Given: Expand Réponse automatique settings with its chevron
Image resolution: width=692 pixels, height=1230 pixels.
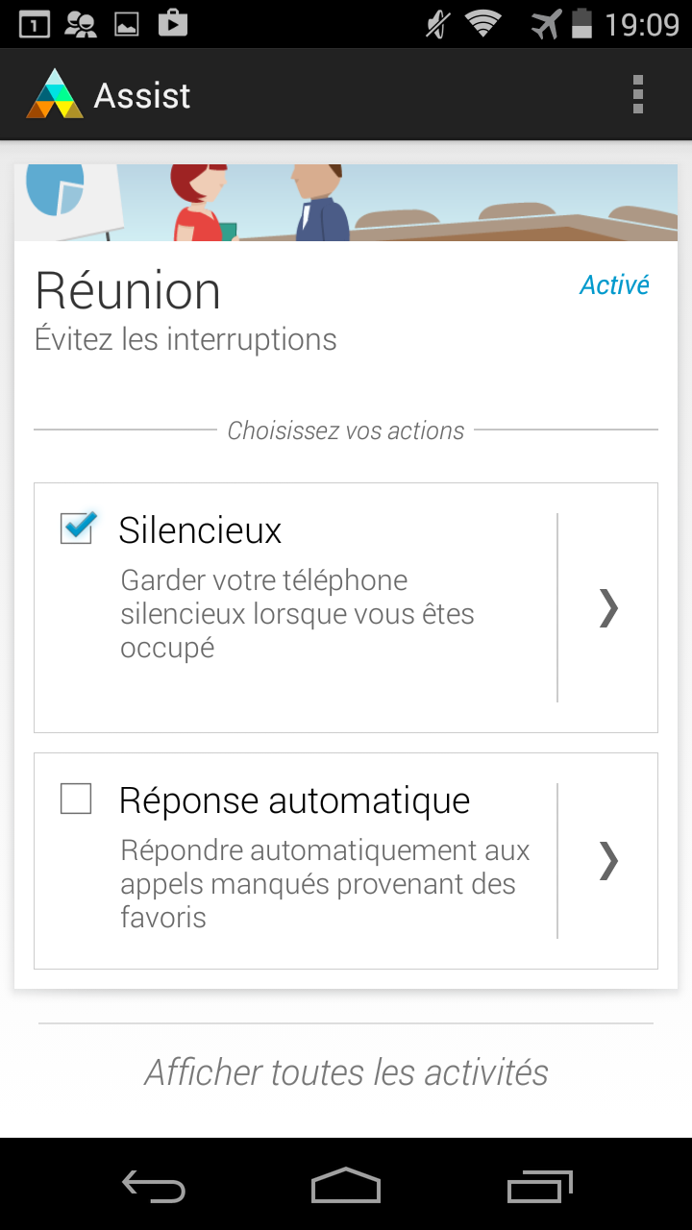Looking at the screenshot, I should point(608,860).
